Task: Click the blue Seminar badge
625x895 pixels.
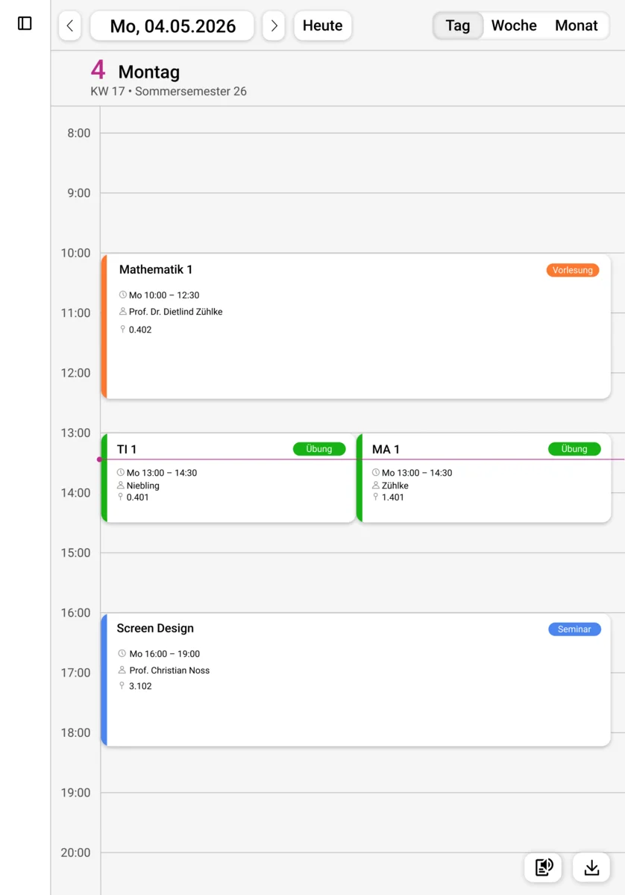Action: click(574, 629)
